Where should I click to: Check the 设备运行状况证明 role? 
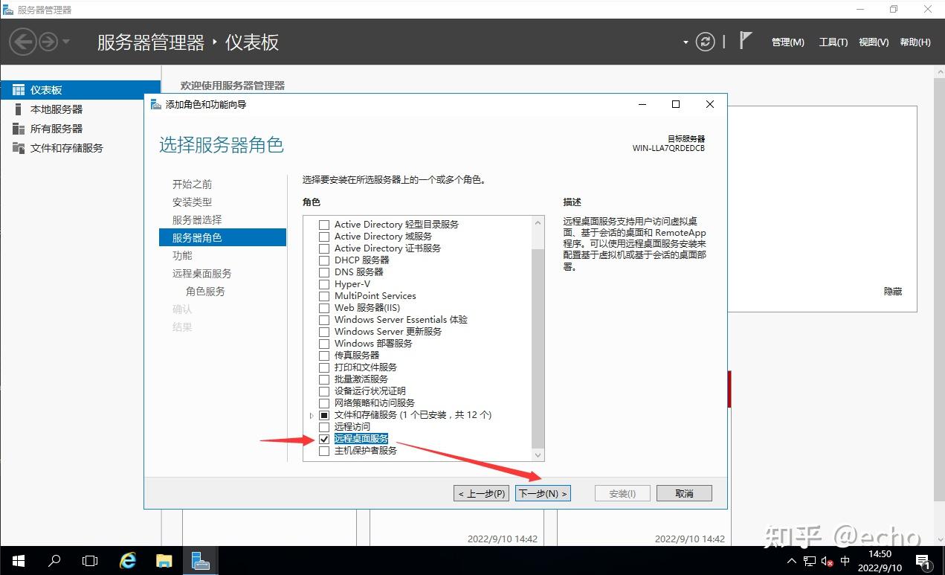point(323,391)
